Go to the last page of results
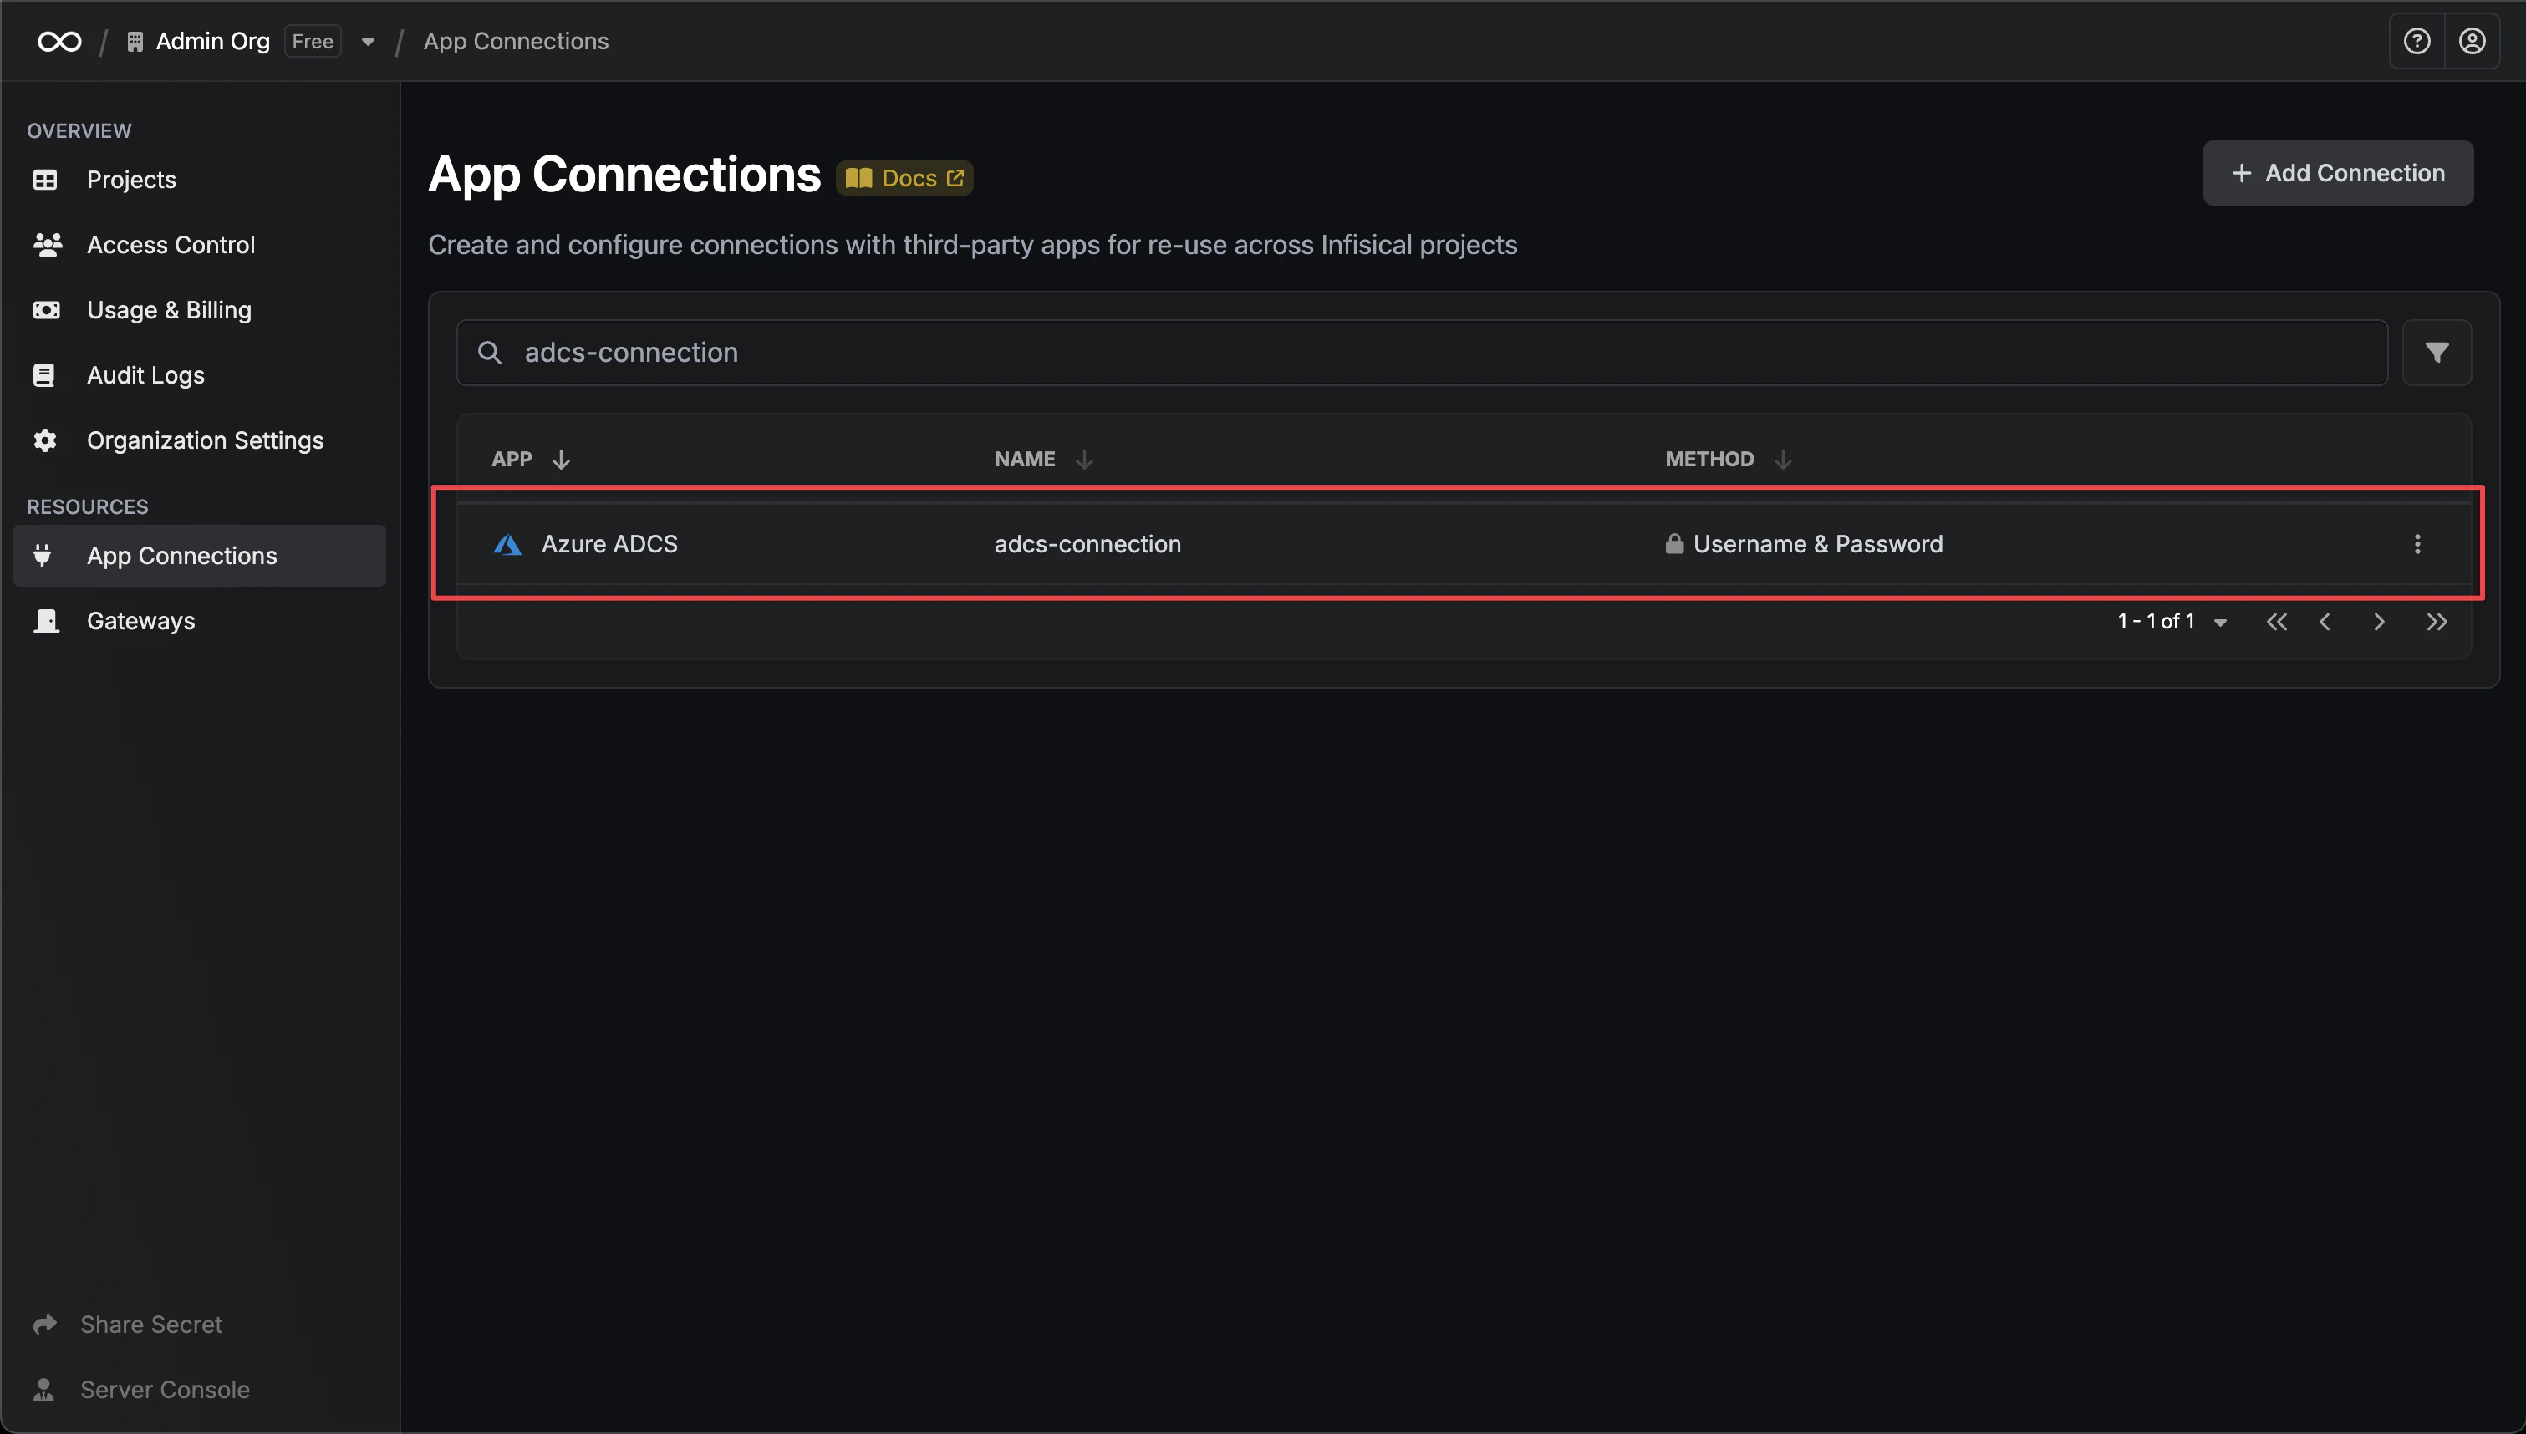Screen dimensions: 2526x1434 click(x=2437, y=622)
